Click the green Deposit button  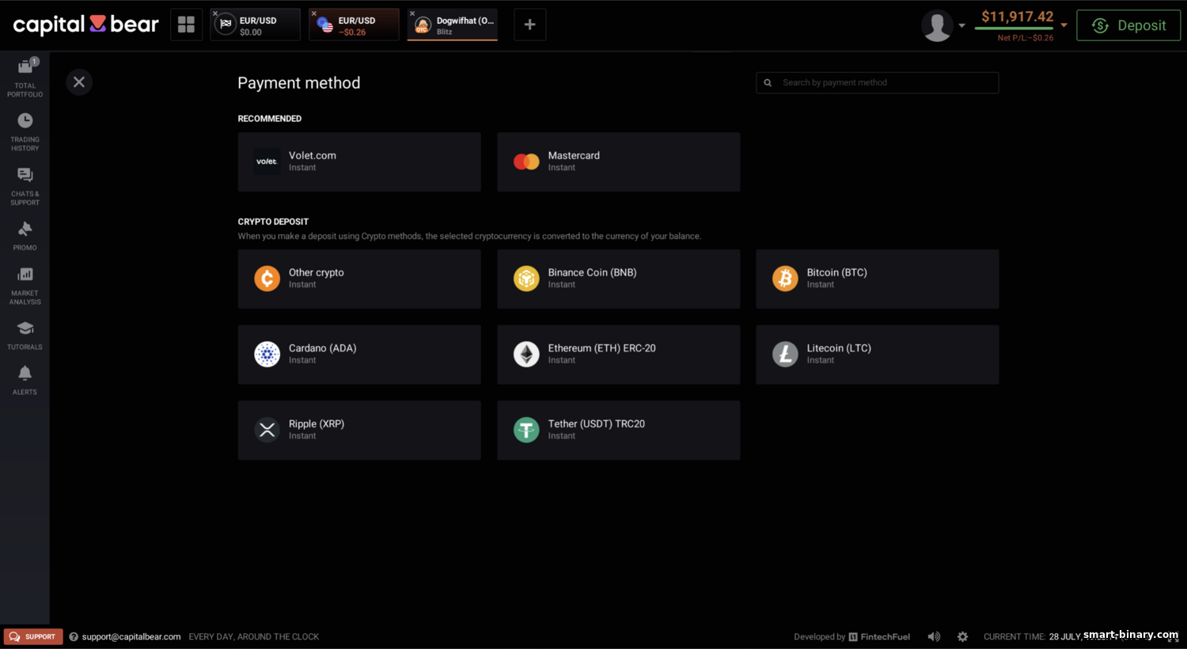coord(1128,25)
